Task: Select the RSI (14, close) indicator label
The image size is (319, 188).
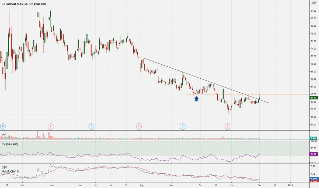Action: 10,144
